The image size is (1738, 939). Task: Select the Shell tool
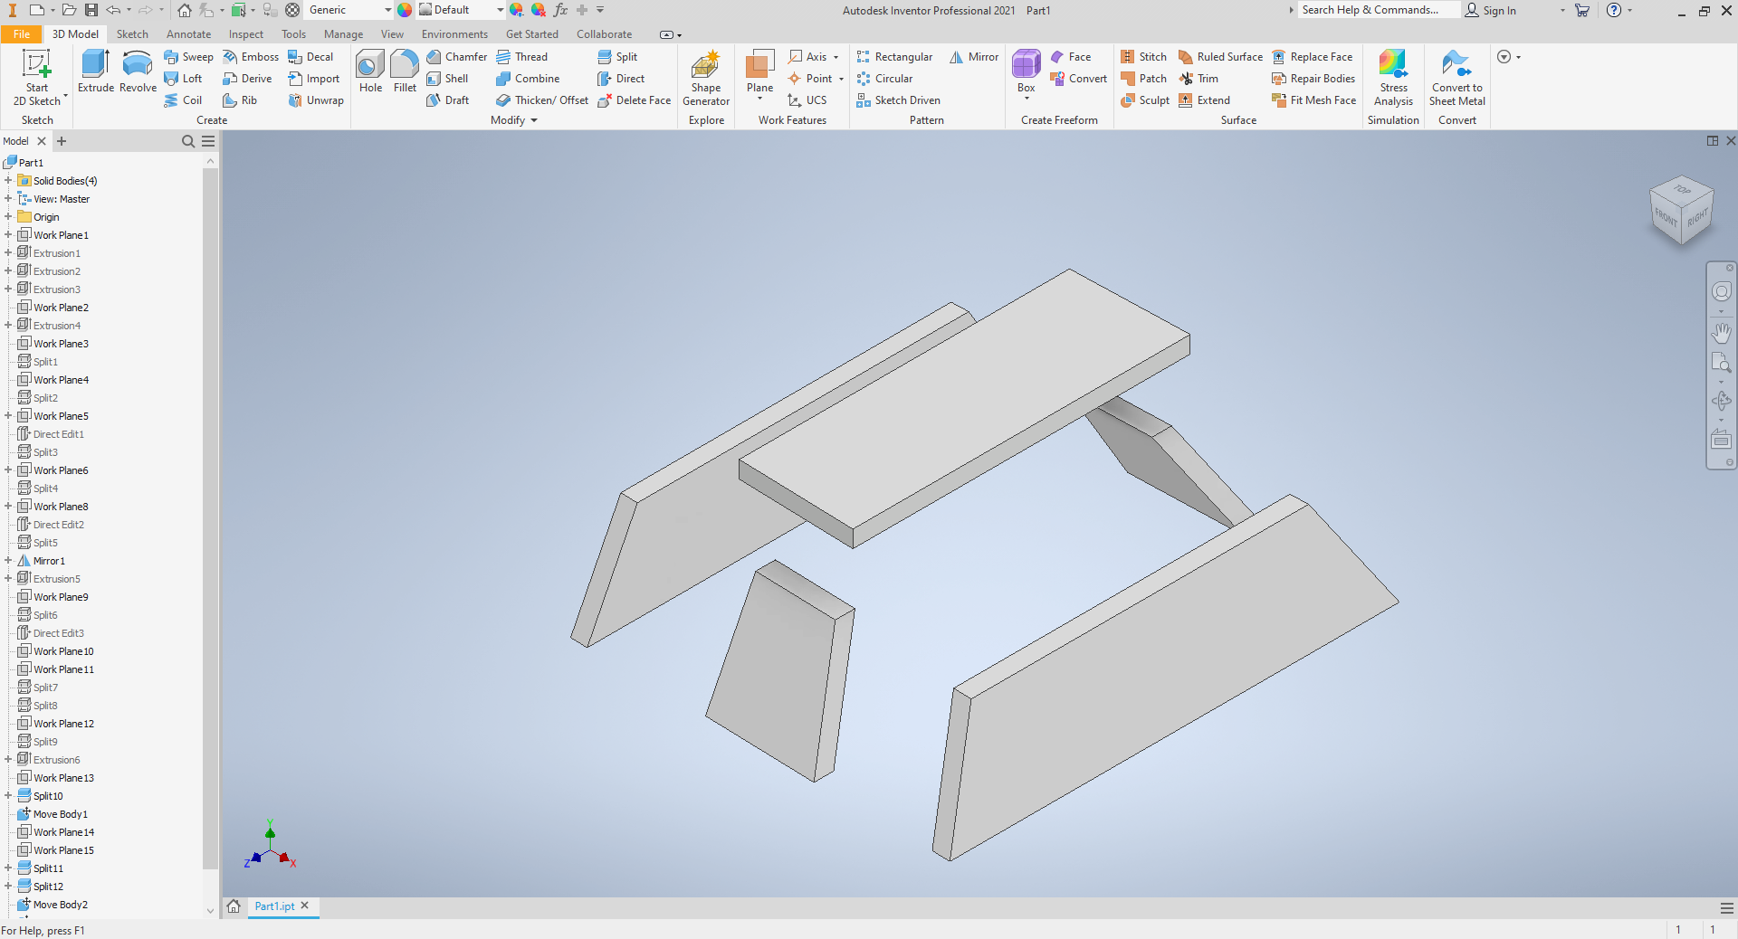point(447,79)
